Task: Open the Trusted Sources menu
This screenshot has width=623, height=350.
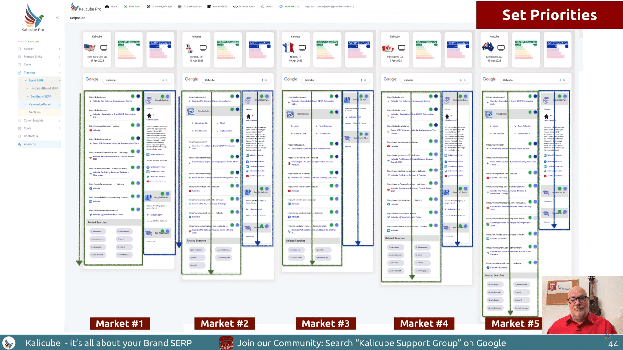Action: click(x=189, y=6)
